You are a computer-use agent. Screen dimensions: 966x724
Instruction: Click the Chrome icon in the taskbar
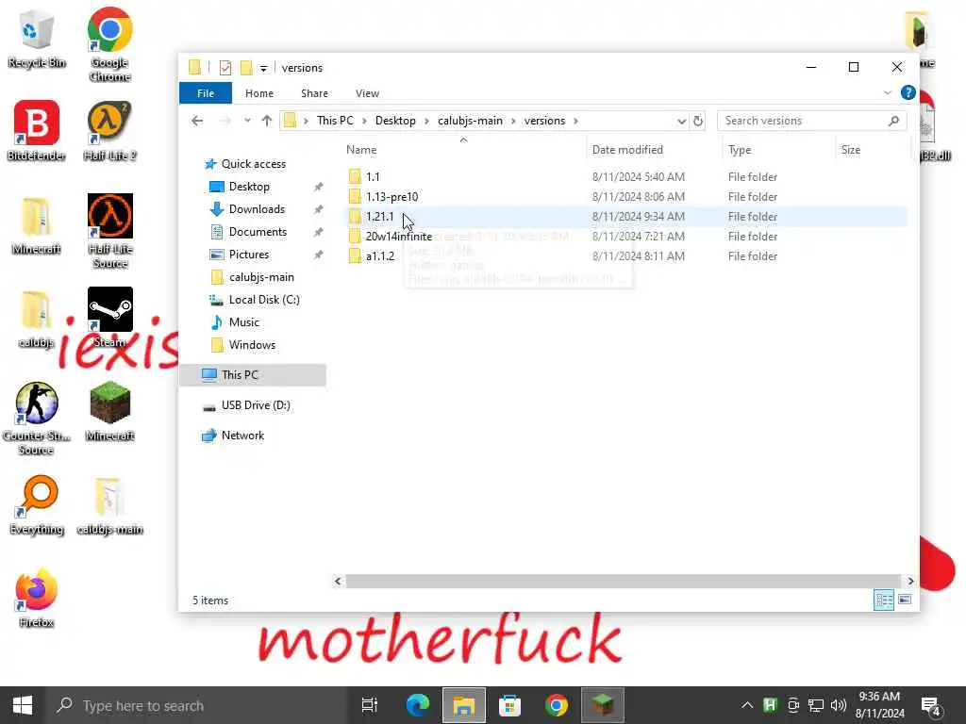click(x=557, y=705)
